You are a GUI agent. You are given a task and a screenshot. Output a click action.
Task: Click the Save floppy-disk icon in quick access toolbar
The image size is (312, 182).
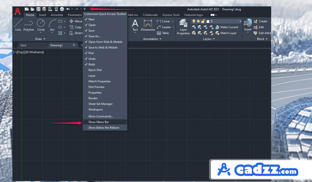coord(38,9)
